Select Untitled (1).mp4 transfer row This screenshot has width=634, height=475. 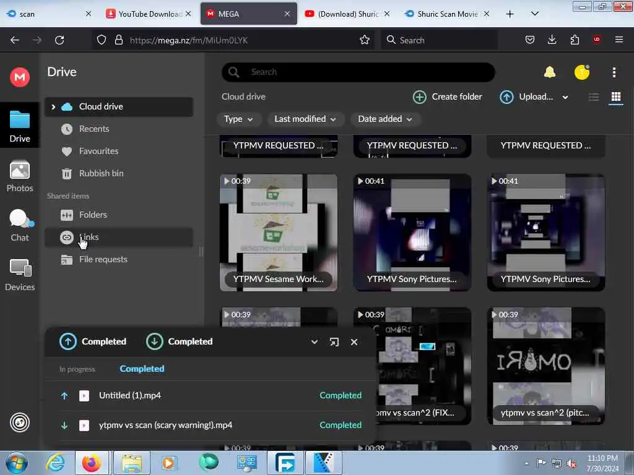coord(211,396)
